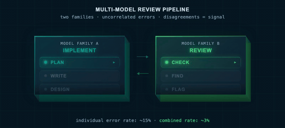Click the 'combined rate: ~3%' text
285x128 pixels.
pyautogui.click(x=185, y=121)
